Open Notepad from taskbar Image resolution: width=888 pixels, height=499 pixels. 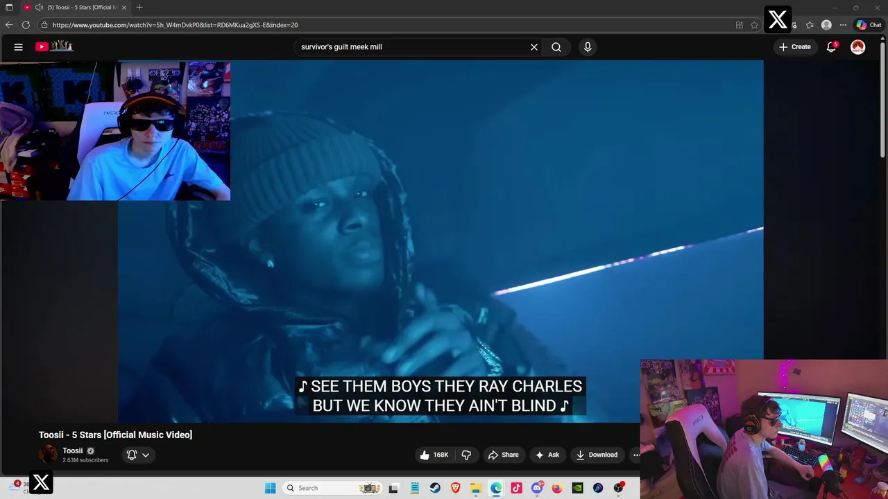coord(414,488)
